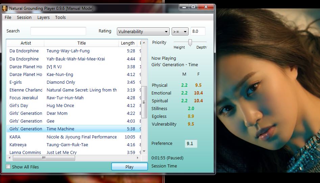The height and width of the screenshot is (183, 320).
Task: Click the Preference value box 9.1
Action: [191, 143]
